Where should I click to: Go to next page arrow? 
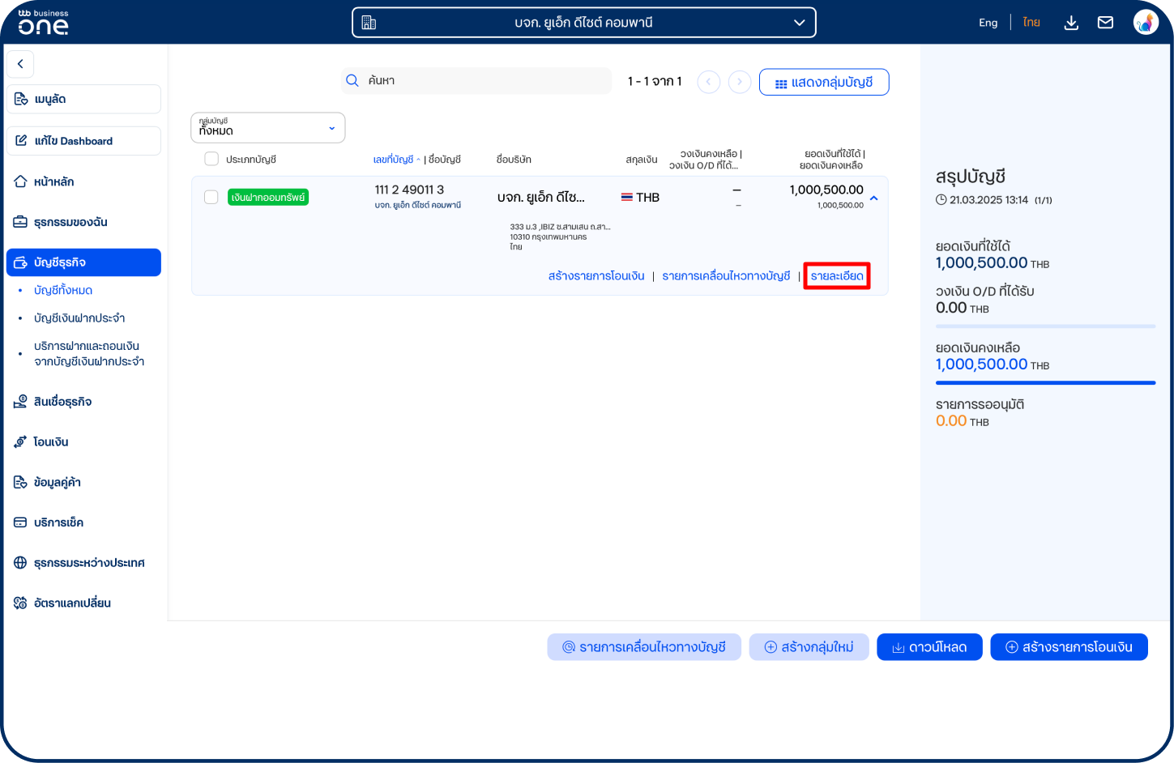point(739,82)
